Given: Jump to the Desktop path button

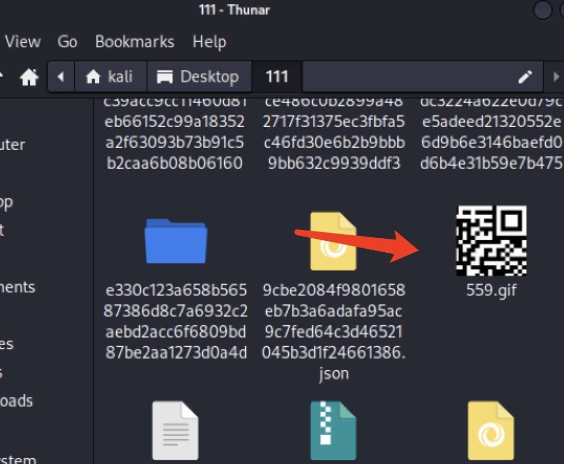Looking at the screenshot, I should coord(199,77).
